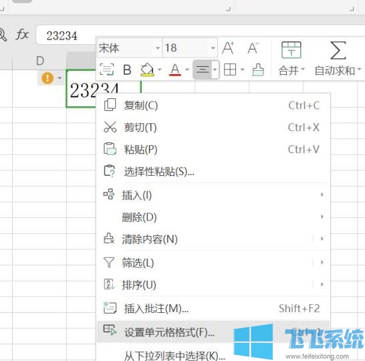Screen dimensions: 365x361
Task: Open the borders dropdown arrow
Action: click(x=243, y=70)
